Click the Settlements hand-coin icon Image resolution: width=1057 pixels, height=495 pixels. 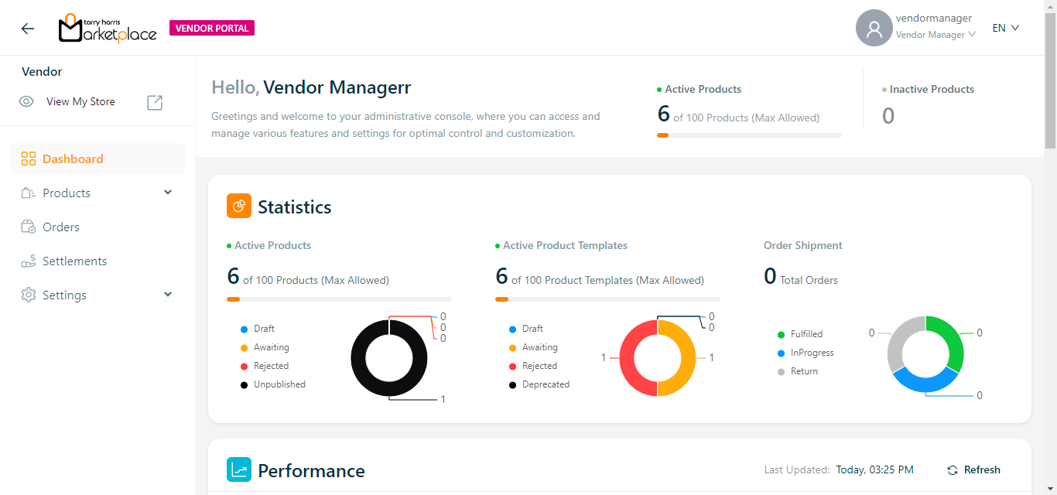(29, 261)
